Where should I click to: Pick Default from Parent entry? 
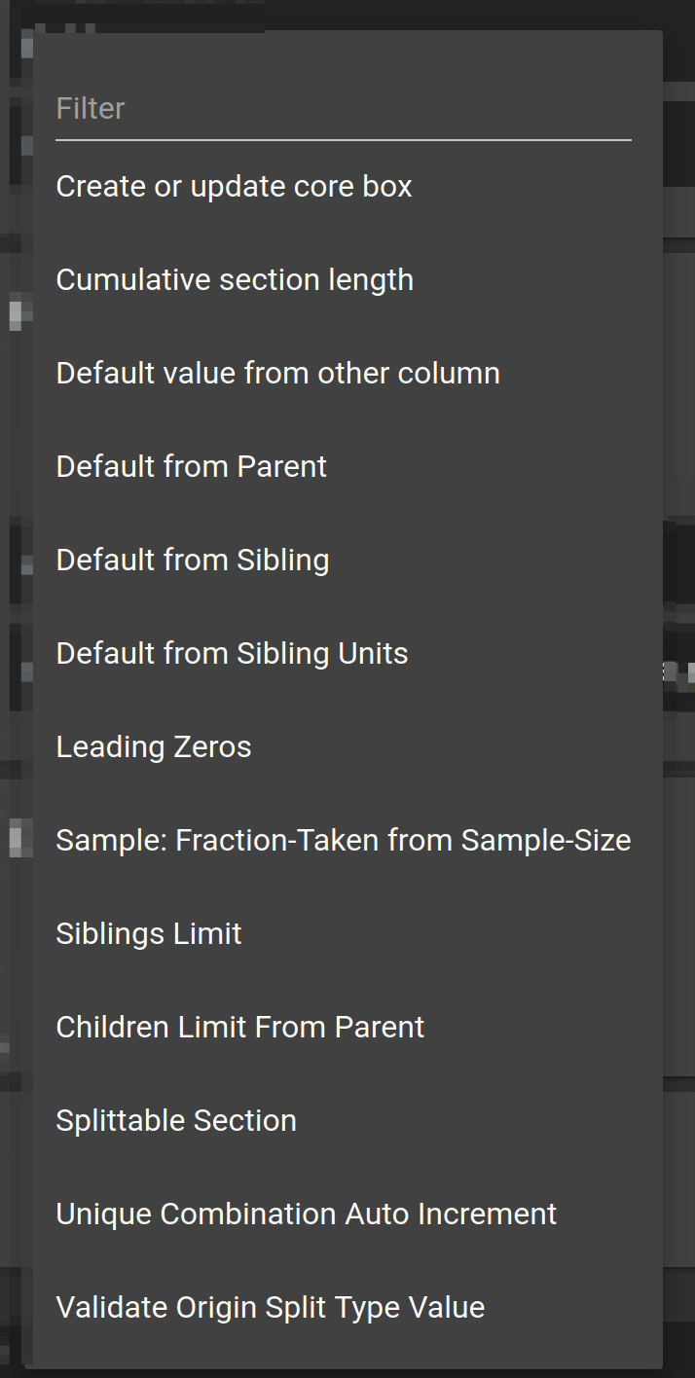point(192,466)
